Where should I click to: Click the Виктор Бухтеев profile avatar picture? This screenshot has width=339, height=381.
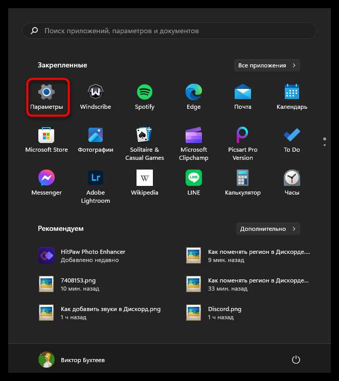[x=47, y=360]
